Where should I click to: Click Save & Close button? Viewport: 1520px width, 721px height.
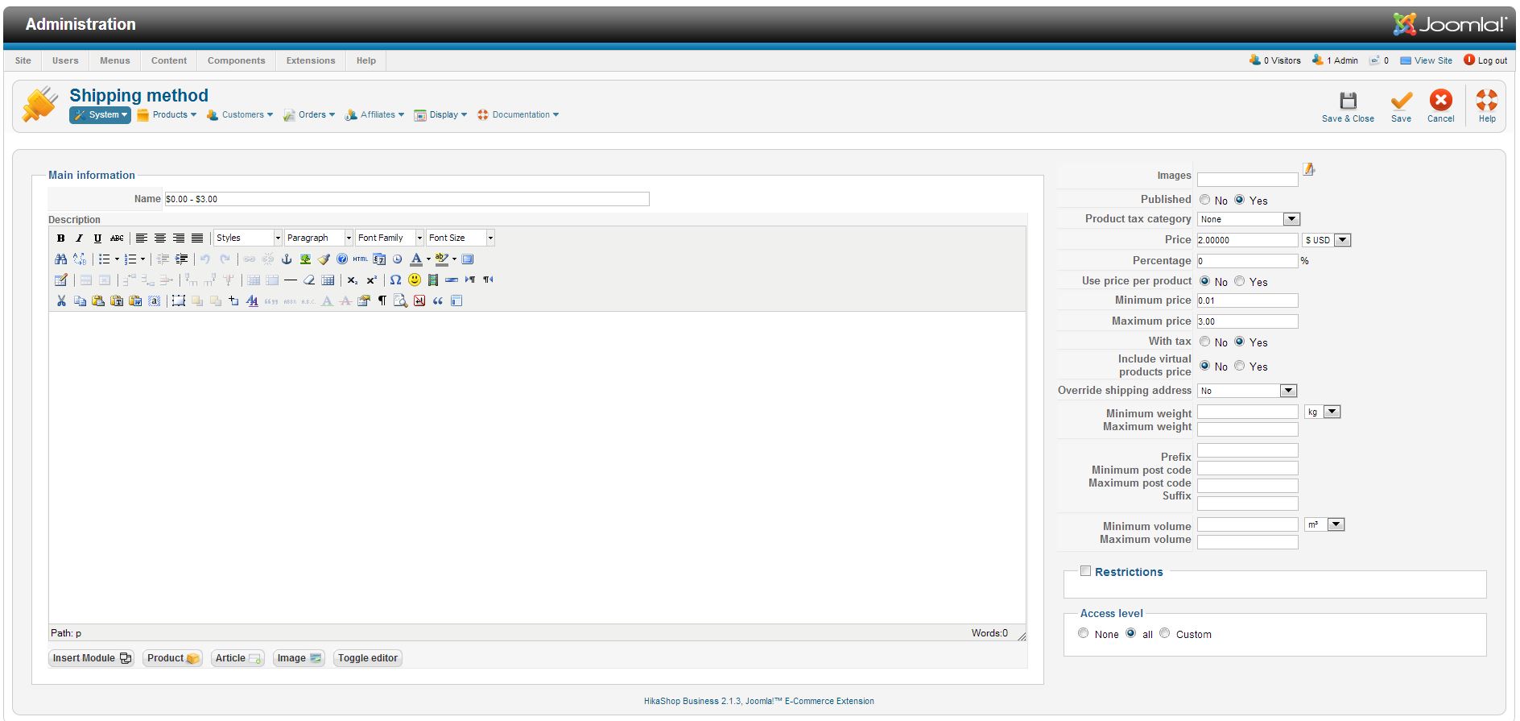tap(1348, 106)
